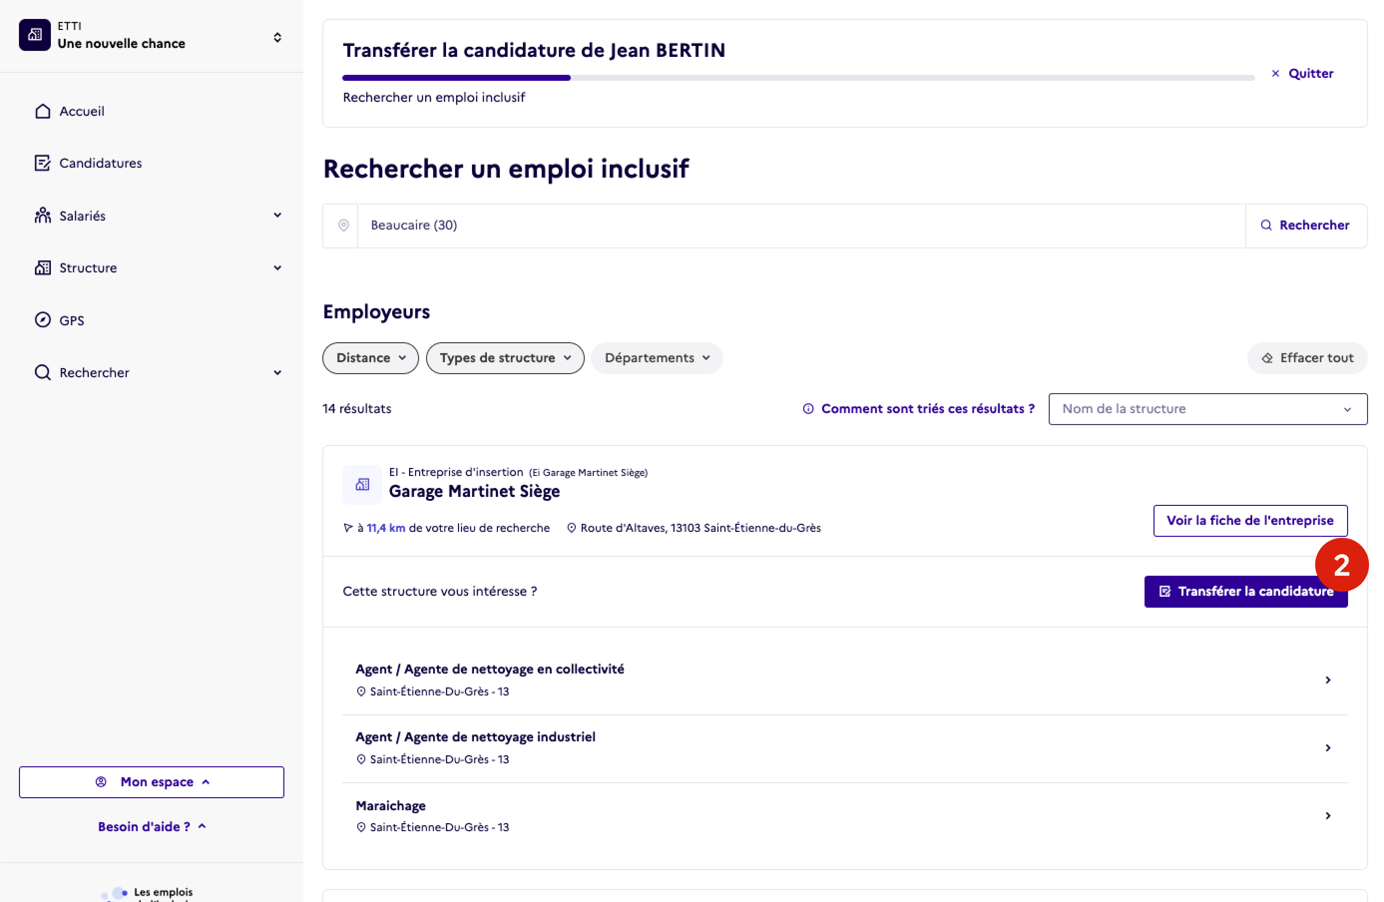
Task: Click the Les emplois footer logo
Action: [147, 894]
